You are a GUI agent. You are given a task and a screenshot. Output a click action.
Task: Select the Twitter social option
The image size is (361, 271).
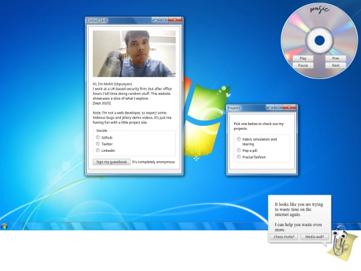point(98,144)
